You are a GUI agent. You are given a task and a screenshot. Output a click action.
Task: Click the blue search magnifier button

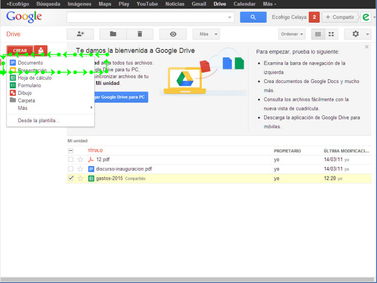point(253,17)
